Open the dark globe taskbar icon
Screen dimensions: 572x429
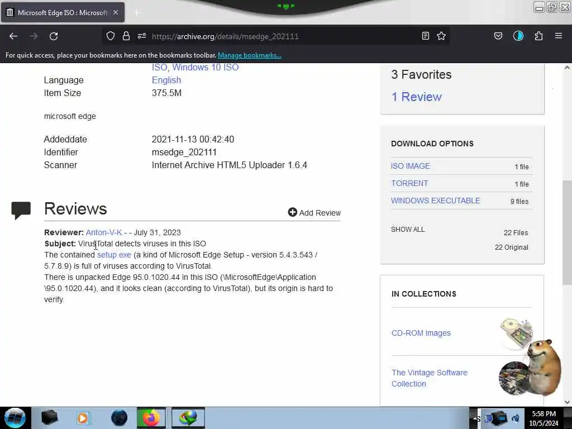119,418
